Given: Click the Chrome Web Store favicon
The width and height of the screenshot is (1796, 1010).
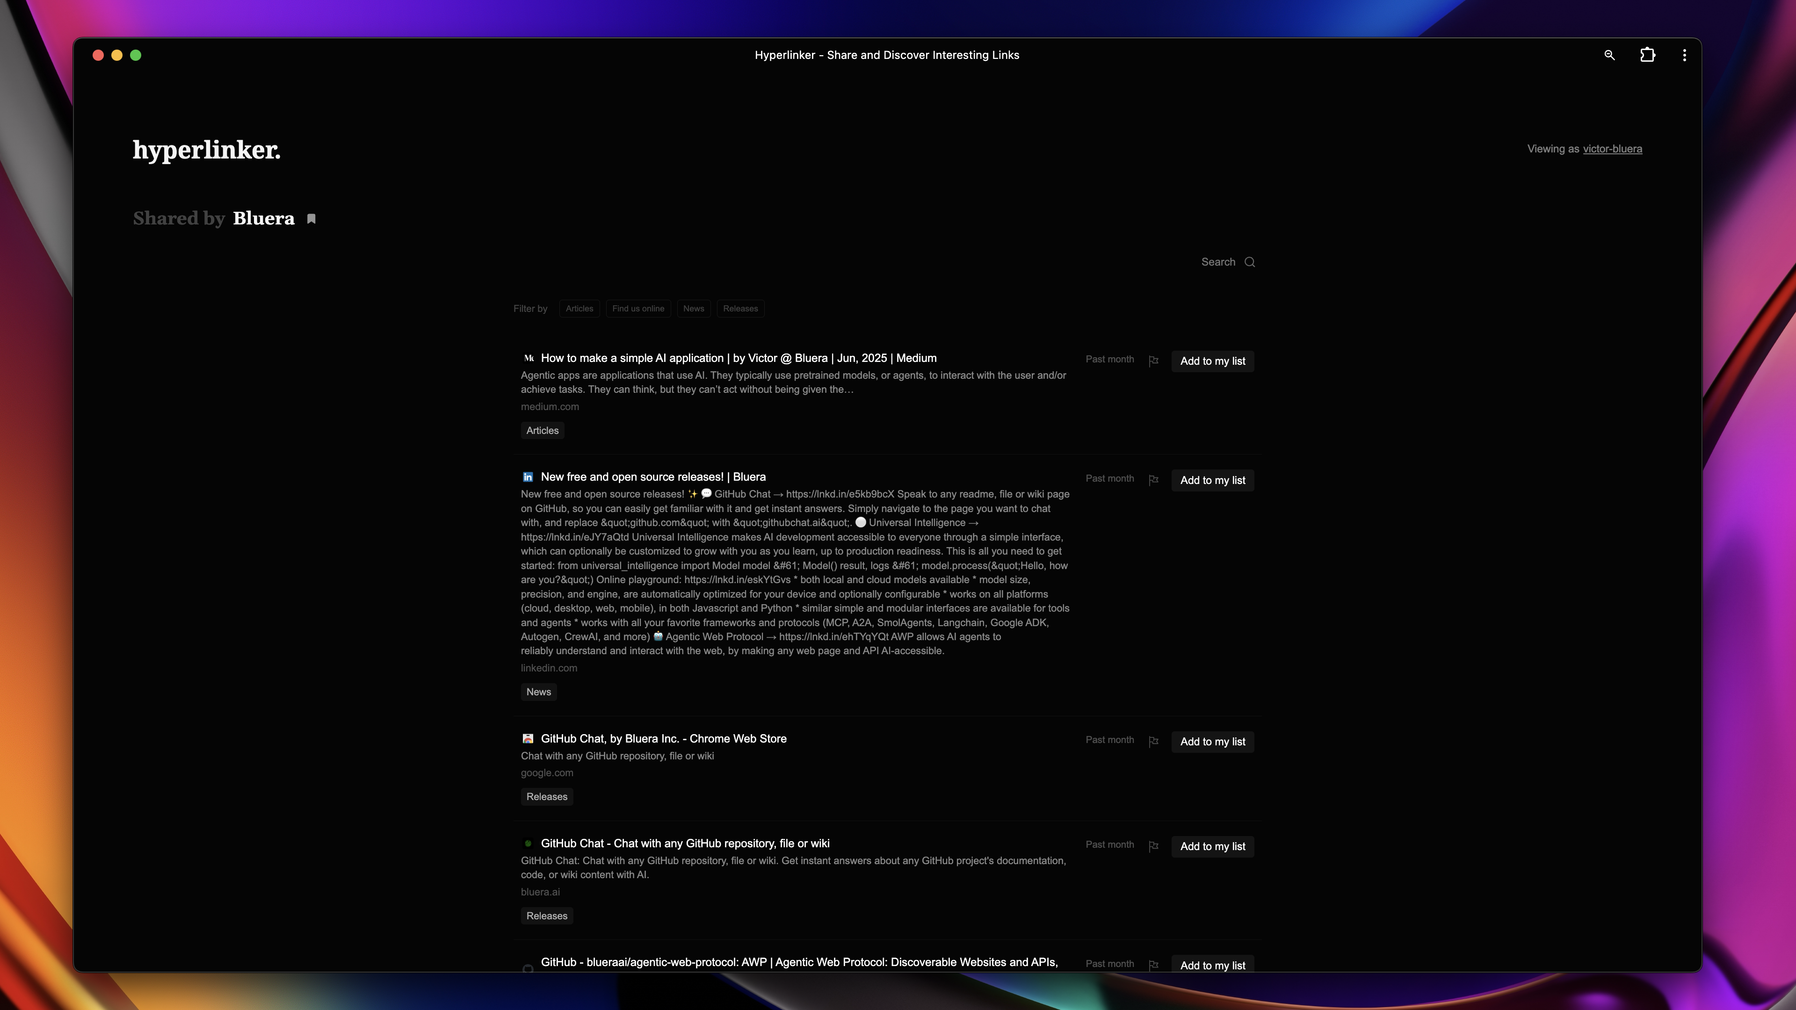Looking at the screenshot, I should point(528,739).
